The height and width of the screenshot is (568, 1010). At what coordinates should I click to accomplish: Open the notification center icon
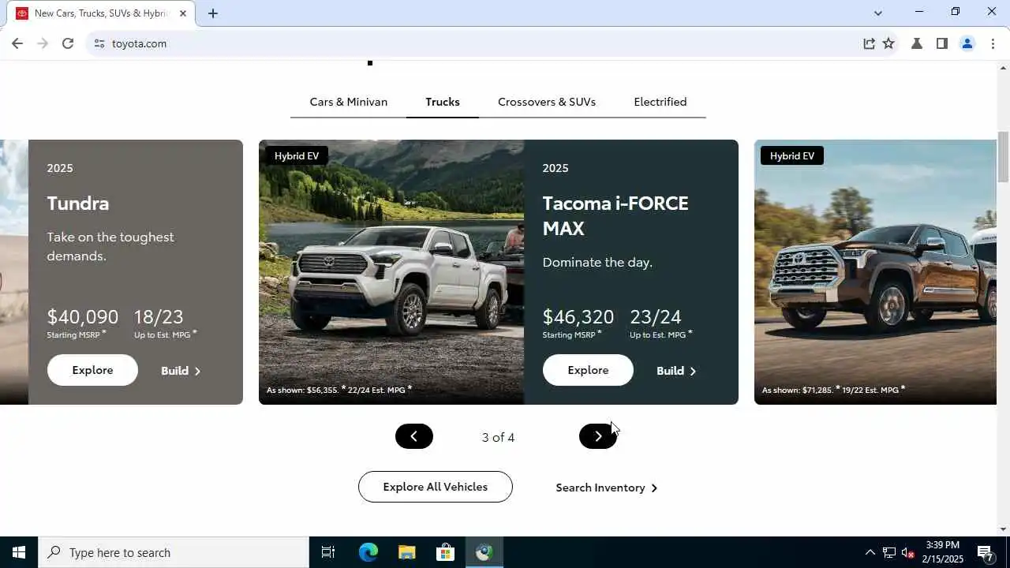pos(986,552)
